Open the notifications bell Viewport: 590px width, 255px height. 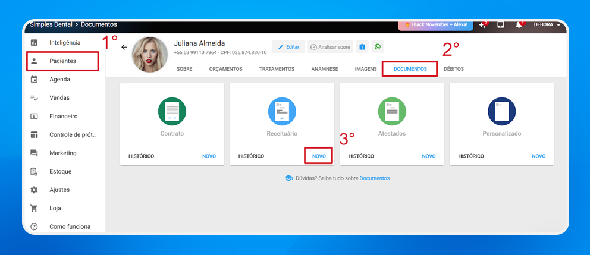coord(519,25)
